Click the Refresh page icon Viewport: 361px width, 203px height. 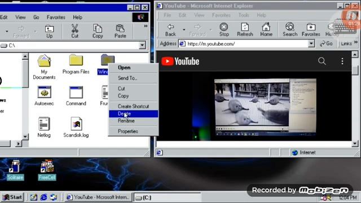245,30
